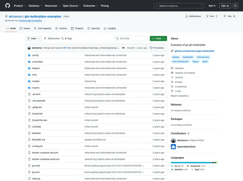
Task: Click the golang topic tag
Action: point(176,57)
